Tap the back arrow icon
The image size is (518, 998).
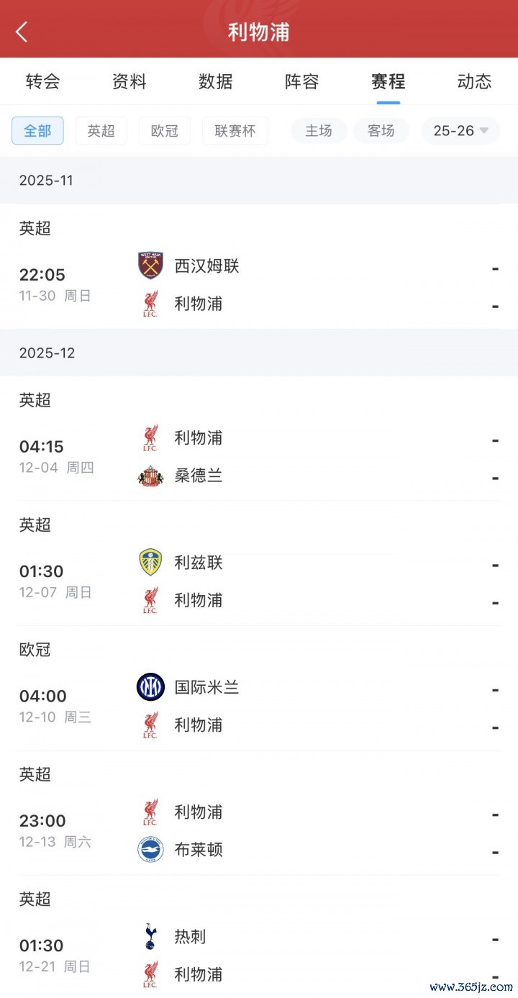point(22,32)
